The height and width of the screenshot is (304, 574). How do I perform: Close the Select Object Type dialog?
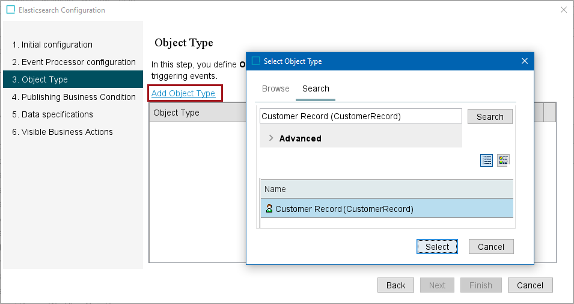525,61
